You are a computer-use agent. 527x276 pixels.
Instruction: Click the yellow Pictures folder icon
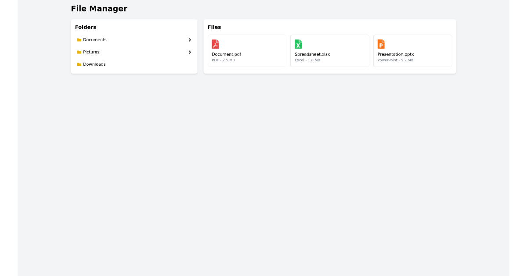click(x=79, y=52)
